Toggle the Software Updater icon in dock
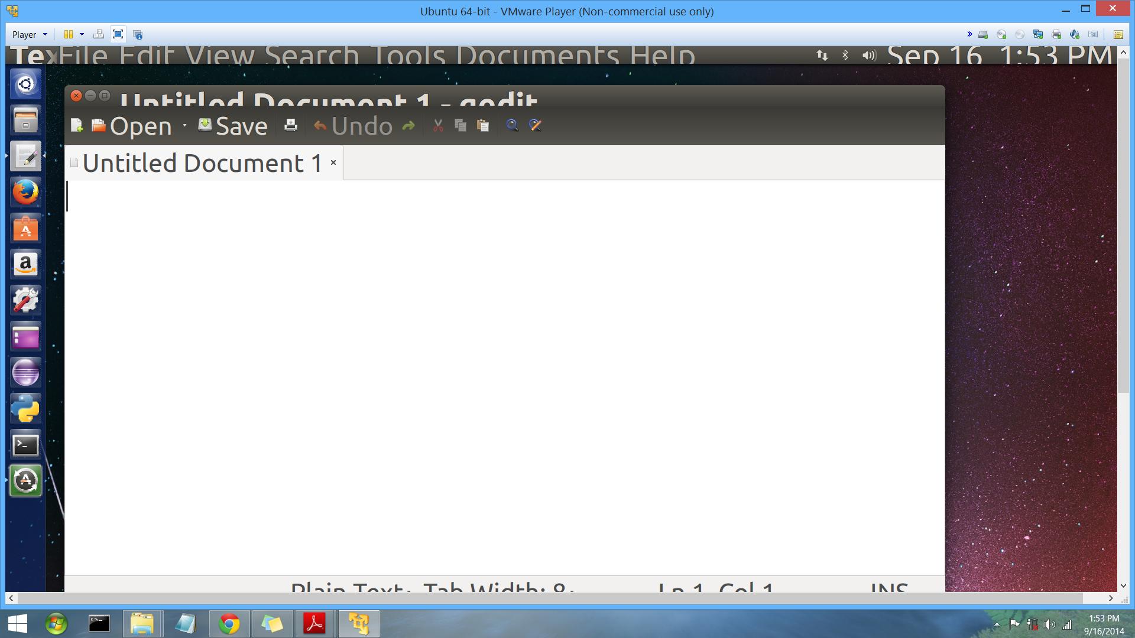 coord(26,481)
